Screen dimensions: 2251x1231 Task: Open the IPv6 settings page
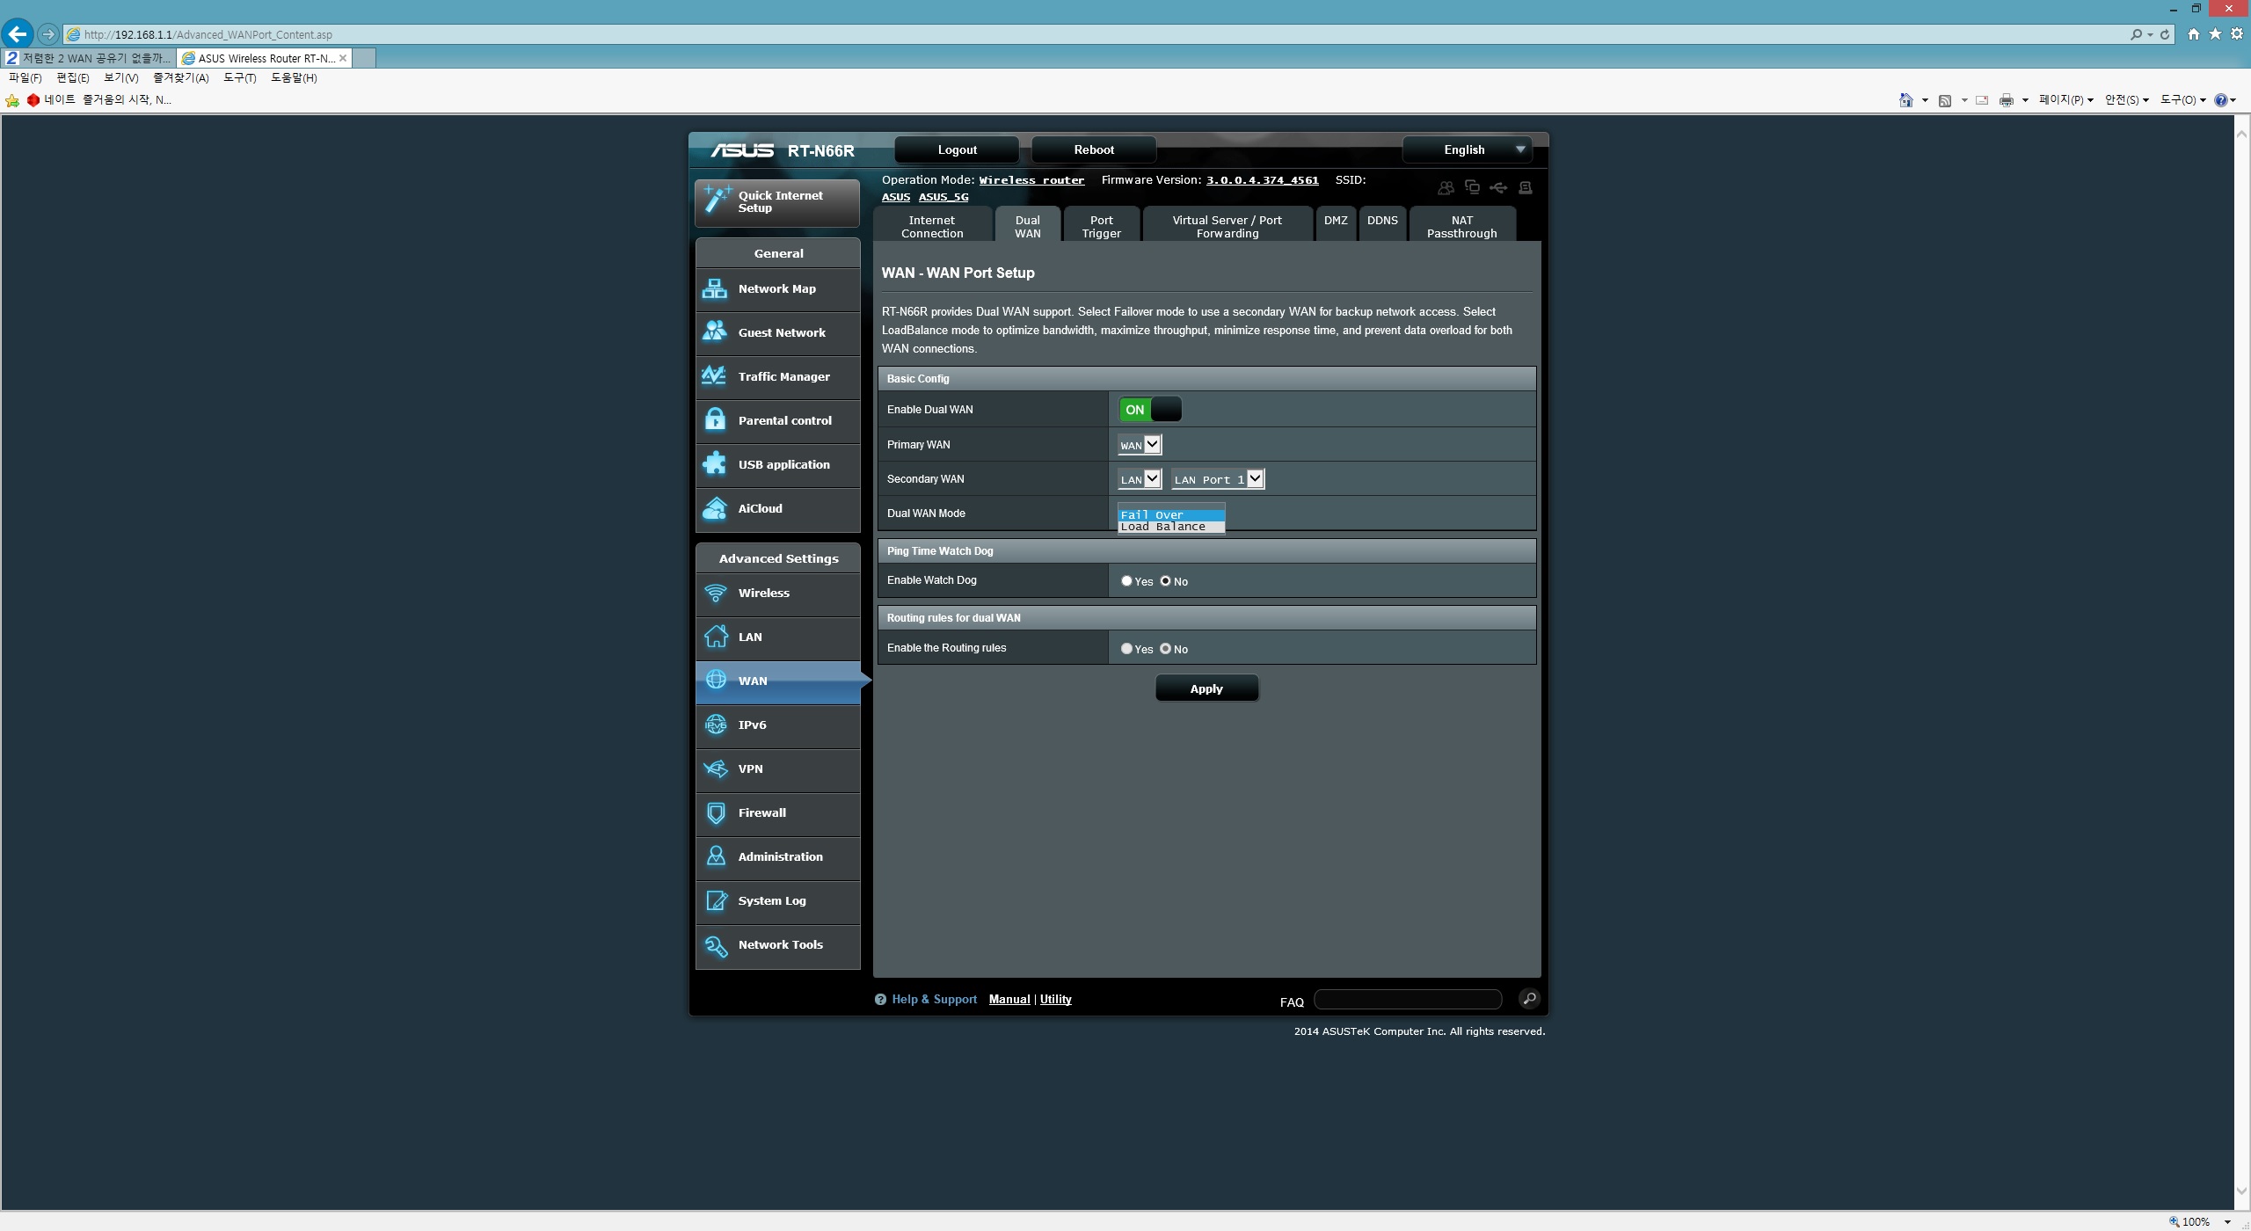[777, 725]
